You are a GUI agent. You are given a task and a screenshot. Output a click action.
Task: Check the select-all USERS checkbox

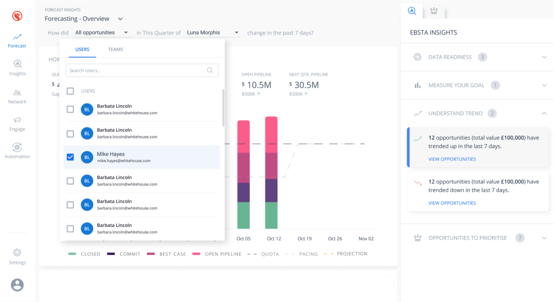pyautogui.click(x=70, y=91)
